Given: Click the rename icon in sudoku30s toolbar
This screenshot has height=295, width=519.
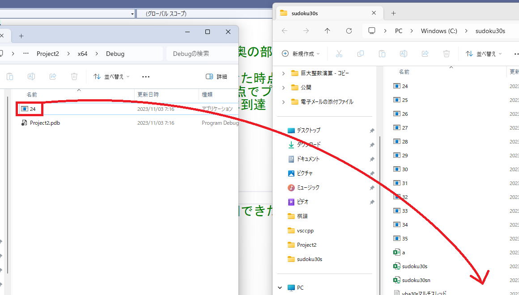Looking at the screenshot, I should [x=403, y=54].
